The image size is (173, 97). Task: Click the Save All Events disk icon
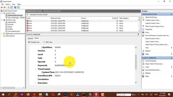point(143,36)
